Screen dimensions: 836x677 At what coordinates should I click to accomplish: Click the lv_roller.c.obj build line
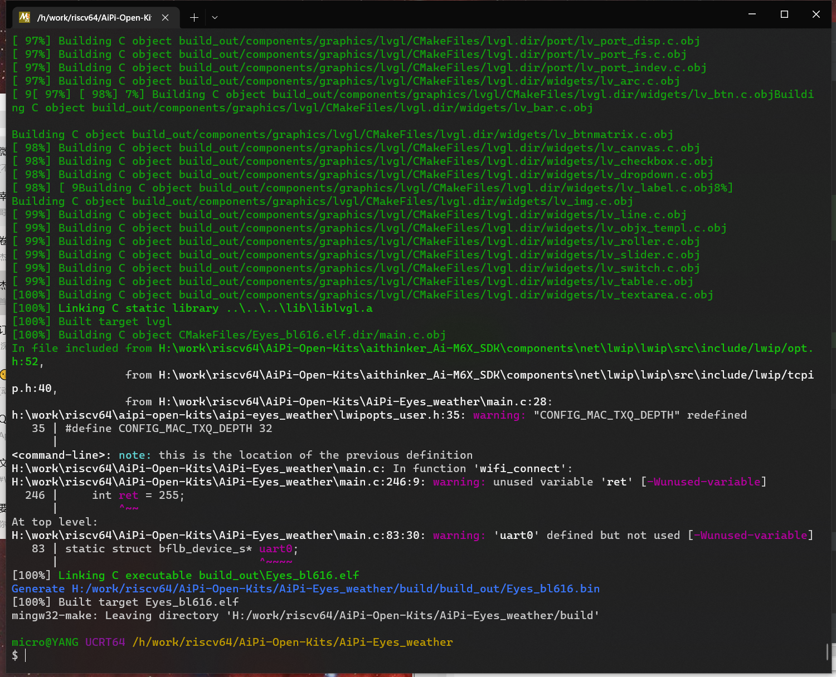356,241
